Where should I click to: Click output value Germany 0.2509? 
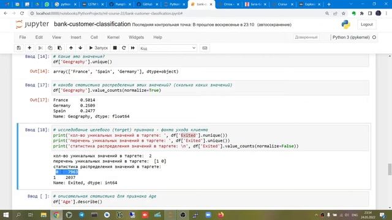click(74, 105)
